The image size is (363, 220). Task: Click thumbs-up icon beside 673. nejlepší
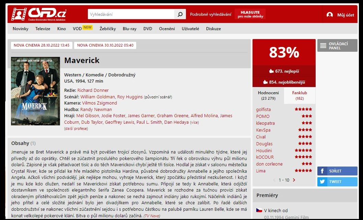[271, 71]
